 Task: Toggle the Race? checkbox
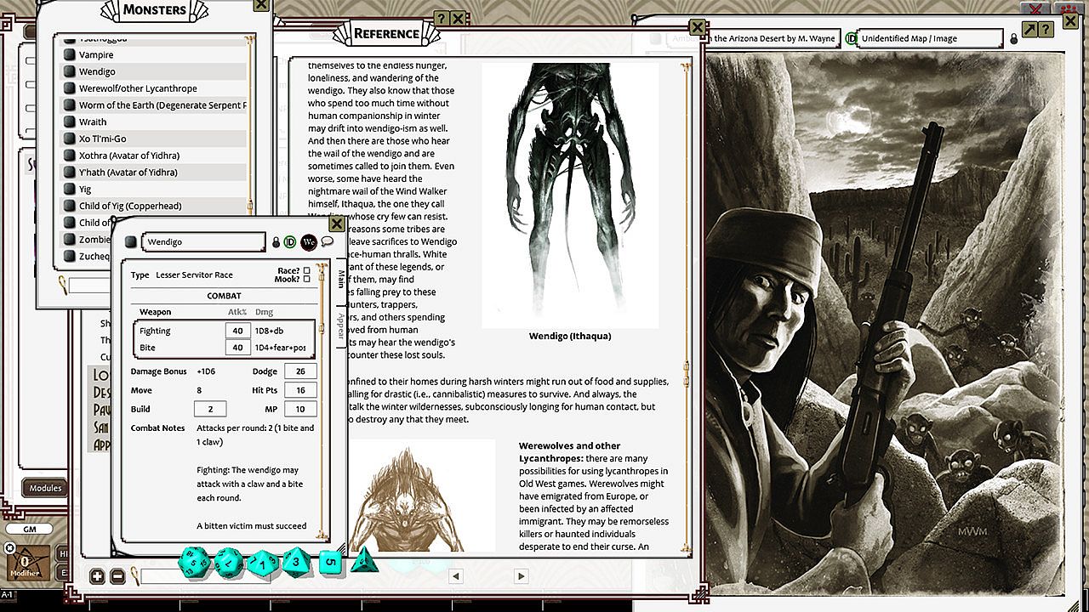pyautogui.click(x=307, y=270)
